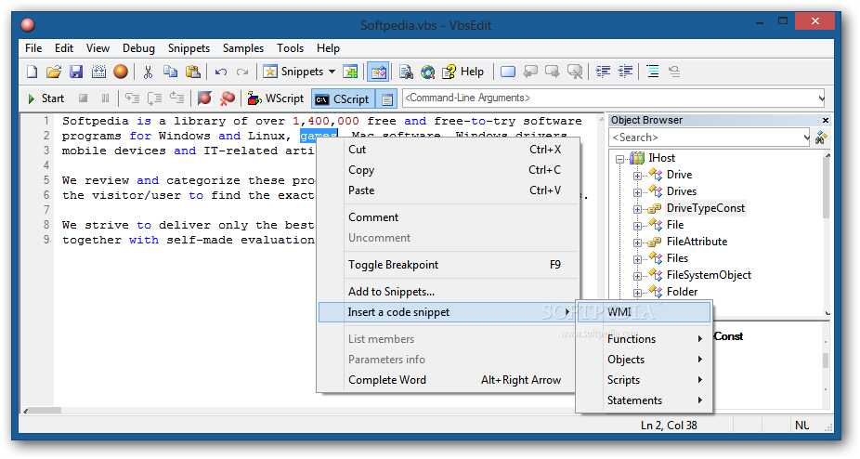Click the greyed uncomment lines icon

coord(674,72)
